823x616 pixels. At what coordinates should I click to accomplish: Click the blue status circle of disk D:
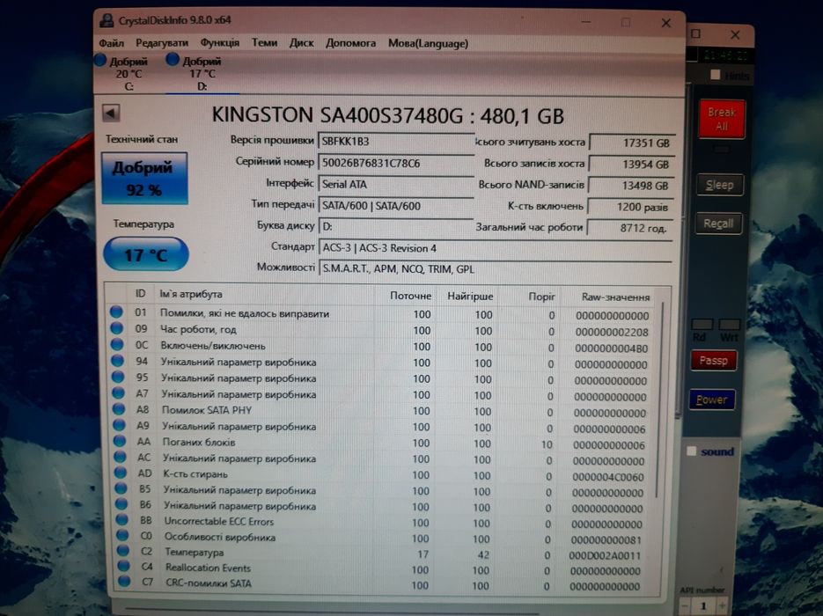(x=173, y=59)
